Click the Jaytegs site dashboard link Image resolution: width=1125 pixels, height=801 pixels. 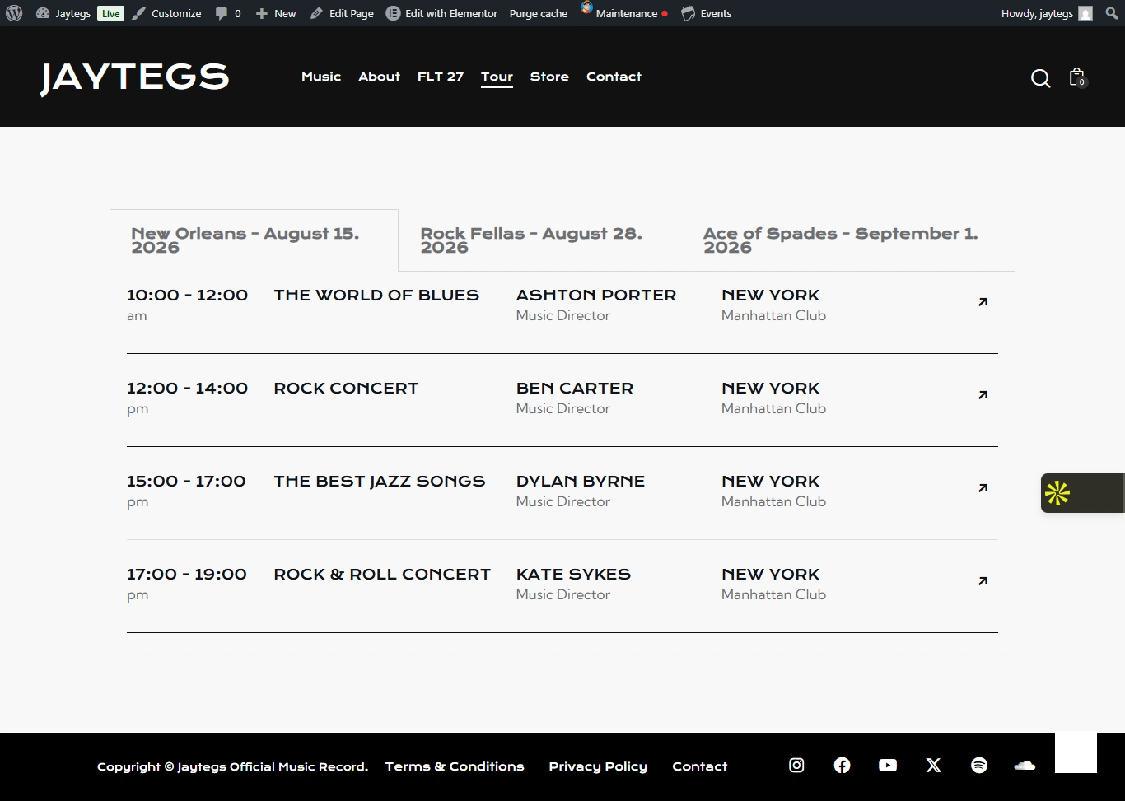(63, 13)
